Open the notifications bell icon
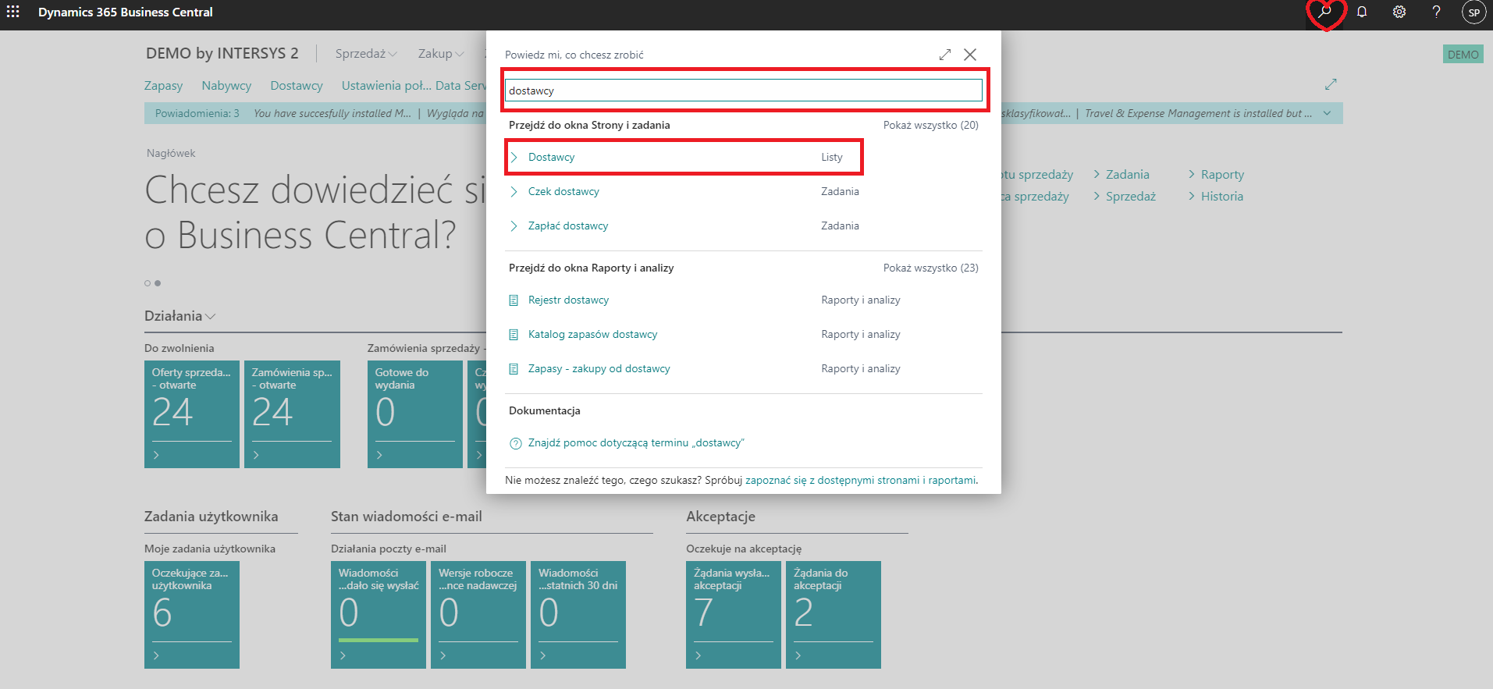1493x689 pixels. coord(1362,12)
